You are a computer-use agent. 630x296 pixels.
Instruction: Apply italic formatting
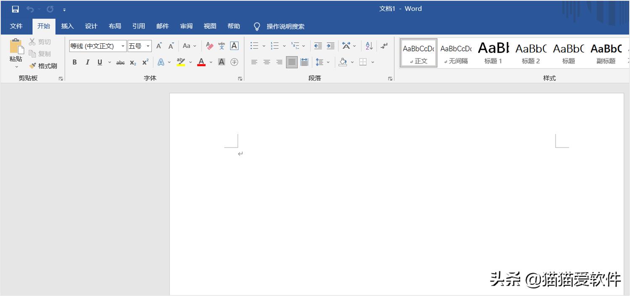tap(87, 62)
